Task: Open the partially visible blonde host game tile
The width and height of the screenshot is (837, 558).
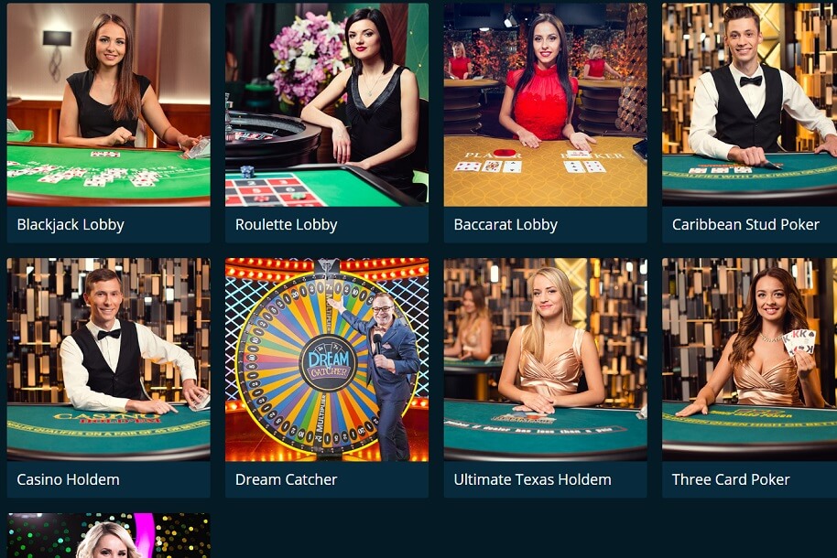Action: pyautogui.click(x=108, y=536)
